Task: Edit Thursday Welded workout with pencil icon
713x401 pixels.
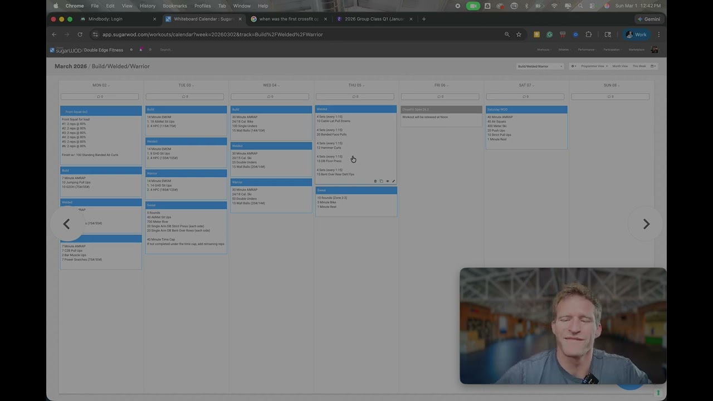Action: point(393,181)
